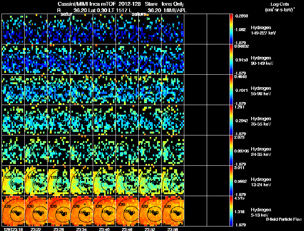View the 55-90 keV image at 23:58
304x231 pixels.
click(x=173, y=90)
